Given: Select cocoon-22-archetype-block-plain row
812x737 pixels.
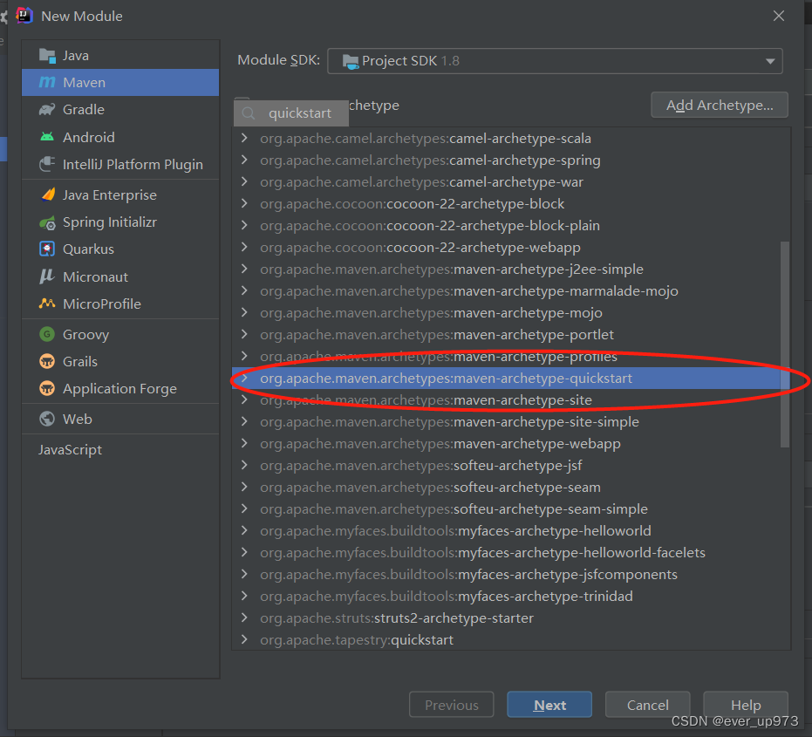Looking at the screenshot, I should [510, 225].
